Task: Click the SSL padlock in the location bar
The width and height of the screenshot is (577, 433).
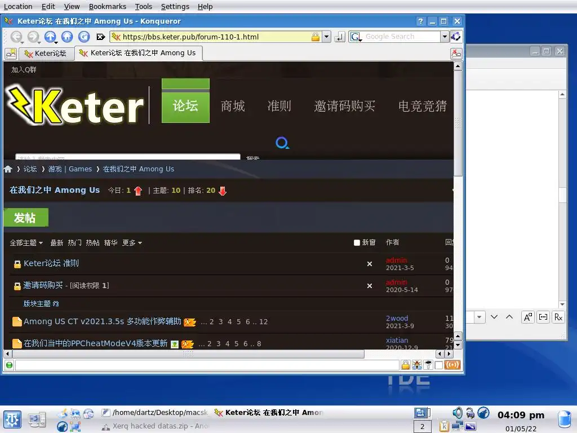Action: (x=316, y=37)
